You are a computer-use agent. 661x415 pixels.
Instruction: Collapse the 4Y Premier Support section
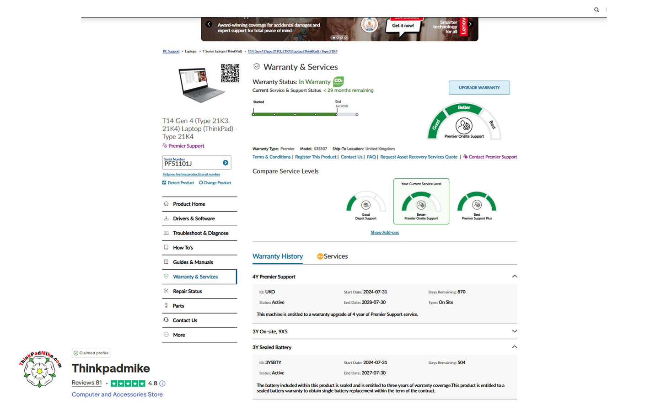(514, 277)
